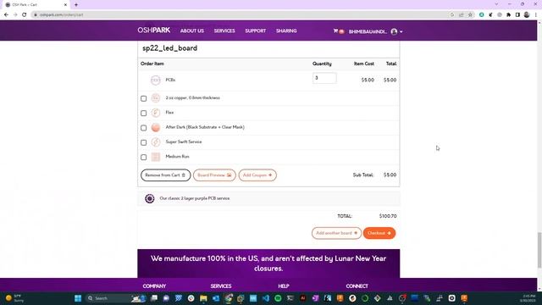Click Add Coupon button
The width and height of the screenshot is (542, 305).
tap(257, 175)
